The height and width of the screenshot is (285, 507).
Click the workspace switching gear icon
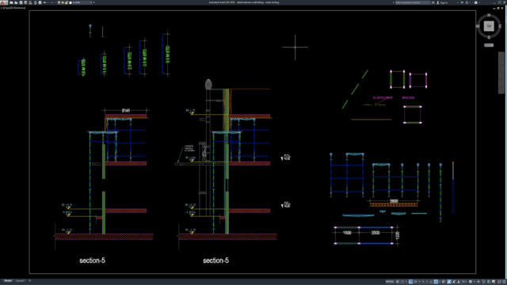point(471,282)
